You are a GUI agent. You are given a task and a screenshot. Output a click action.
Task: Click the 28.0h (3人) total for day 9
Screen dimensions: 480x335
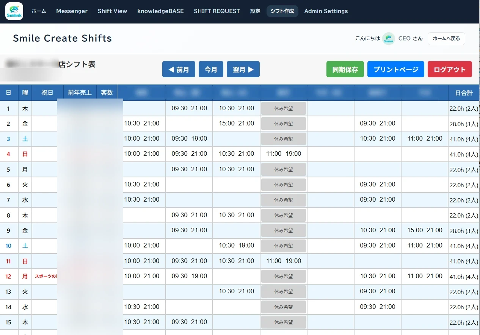pyautogui.click(x=464, y=231)
